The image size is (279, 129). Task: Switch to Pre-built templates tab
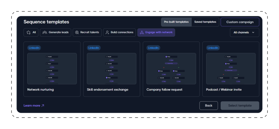(176, 22)
